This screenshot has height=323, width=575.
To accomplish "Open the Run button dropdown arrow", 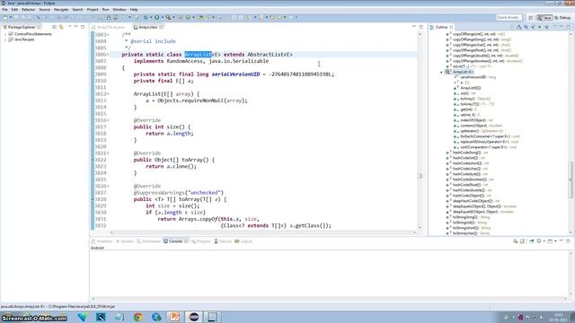I will 163,17.
